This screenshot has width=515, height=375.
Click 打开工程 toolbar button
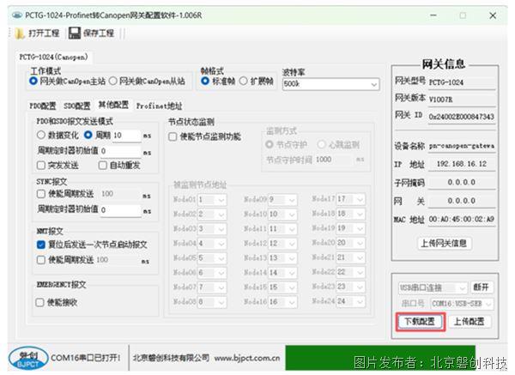(x=38, y=33)
